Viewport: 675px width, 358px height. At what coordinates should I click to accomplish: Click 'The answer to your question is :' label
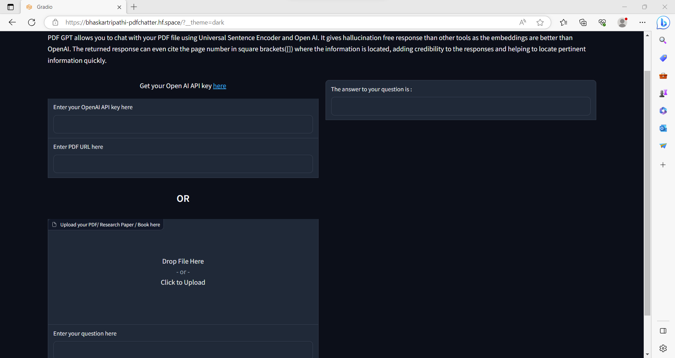[371, 89]
